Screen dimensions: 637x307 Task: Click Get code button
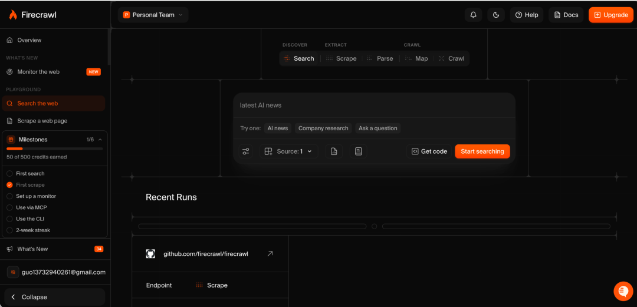click(x=429, y=151)
